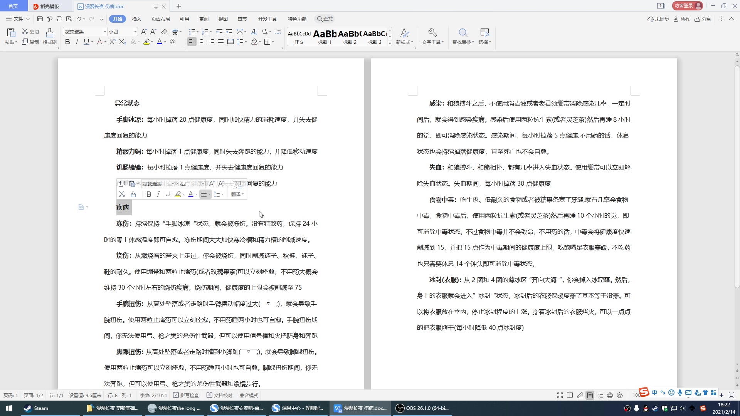This screenshot has width=740, height=416.
Task: Click the Clear formatting eraser icon
Action: coord(164,32)
